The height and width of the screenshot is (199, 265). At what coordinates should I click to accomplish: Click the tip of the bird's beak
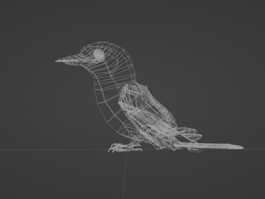[x=56, y=61]
